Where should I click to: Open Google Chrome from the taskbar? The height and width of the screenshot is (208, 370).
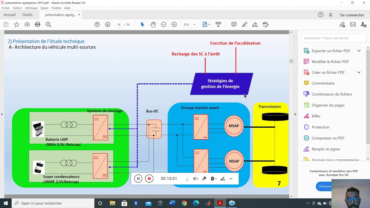coord(184,203)
